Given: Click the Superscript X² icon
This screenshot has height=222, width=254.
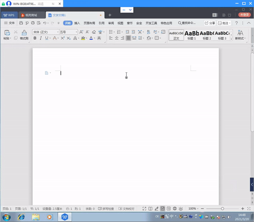Looking at the screenshot, I should click(63, 38).
